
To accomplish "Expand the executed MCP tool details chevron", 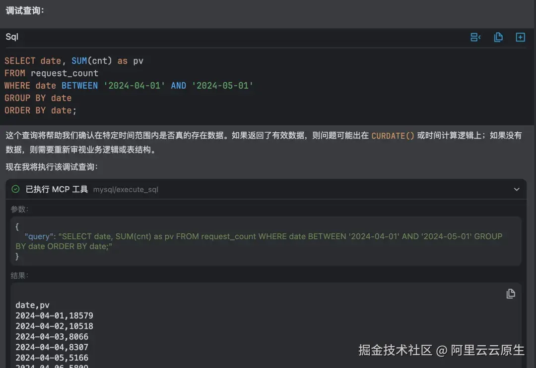I will coord(517,189).
